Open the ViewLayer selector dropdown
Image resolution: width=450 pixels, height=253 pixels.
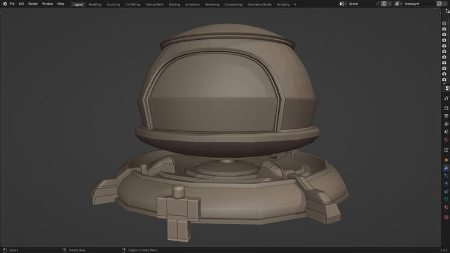(398, 4)
